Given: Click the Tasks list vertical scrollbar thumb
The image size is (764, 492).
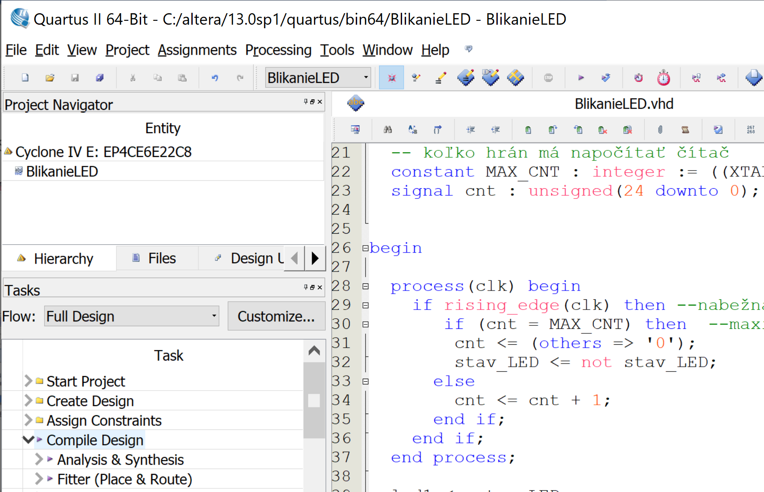Looking at the screenshot, I should point(314,399).
